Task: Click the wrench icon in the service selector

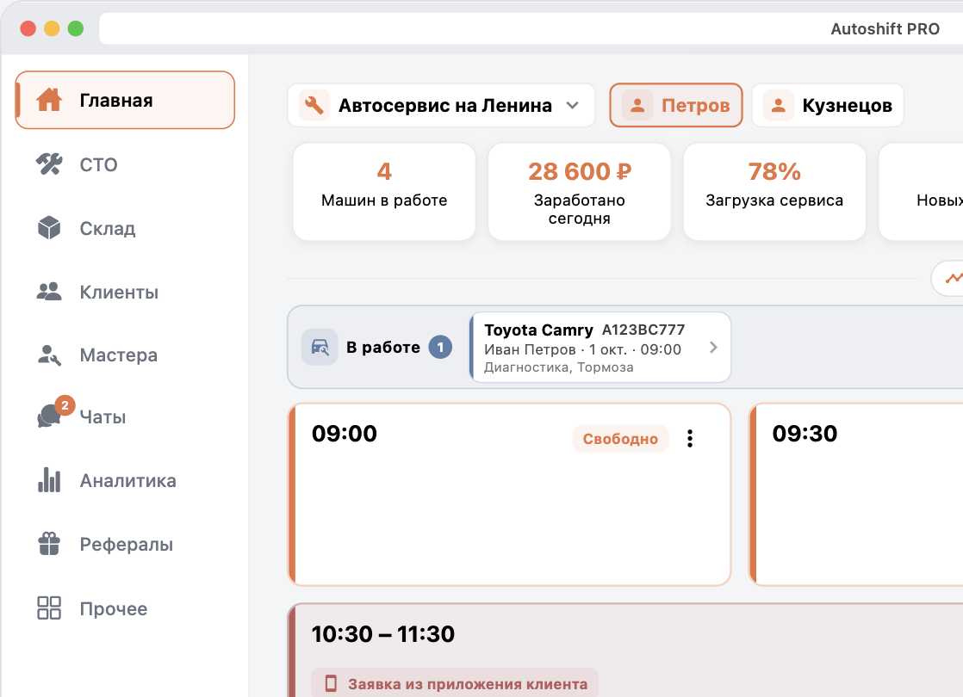Action: pyautogui.click(x=314, y=106)
